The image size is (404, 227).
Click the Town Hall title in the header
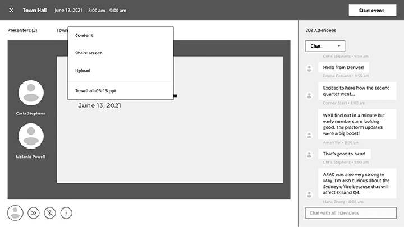[35, 10]
